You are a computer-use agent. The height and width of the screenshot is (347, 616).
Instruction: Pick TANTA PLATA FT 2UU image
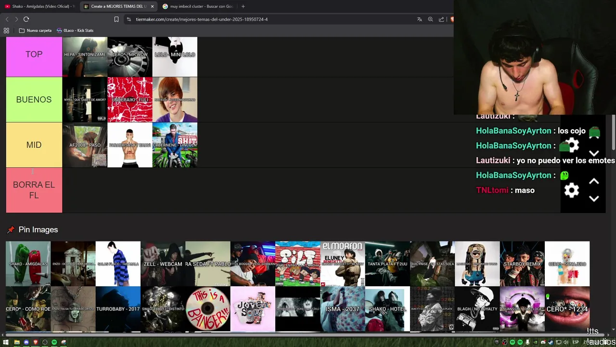(387, 264)
